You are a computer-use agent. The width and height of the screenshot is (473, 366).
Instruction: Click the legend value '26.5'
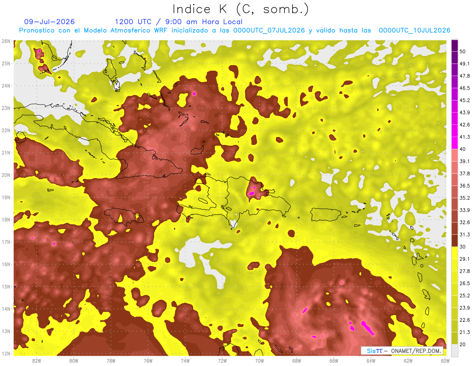(464, 283)
